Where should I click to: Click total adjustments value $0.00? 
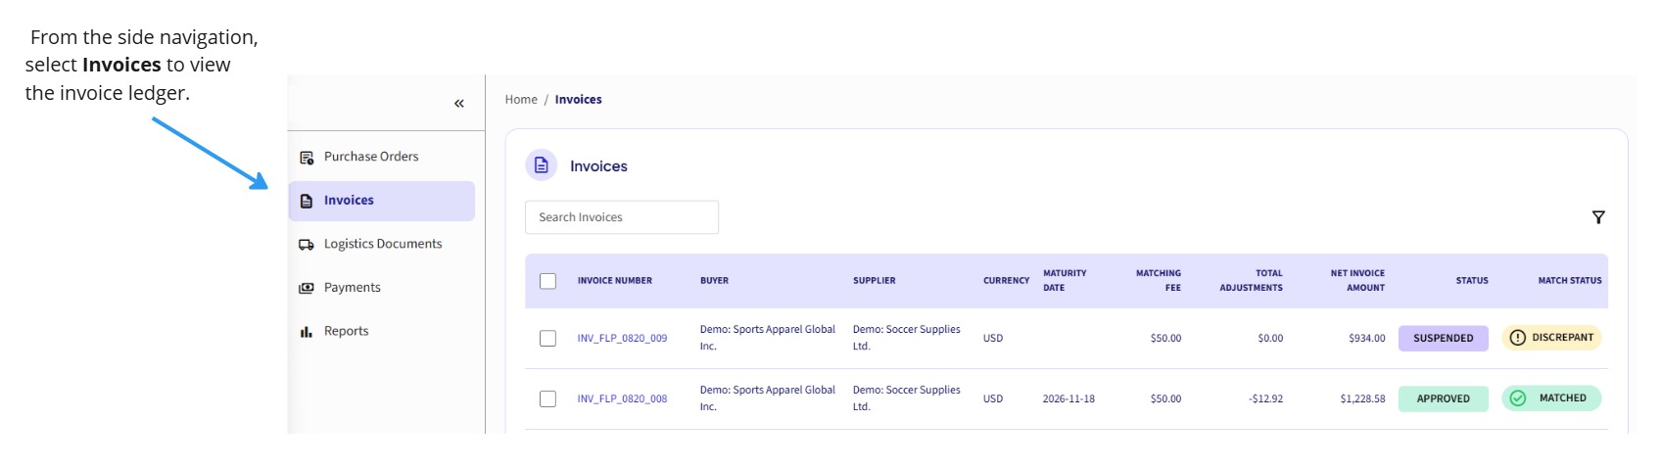coord(1270,339)
